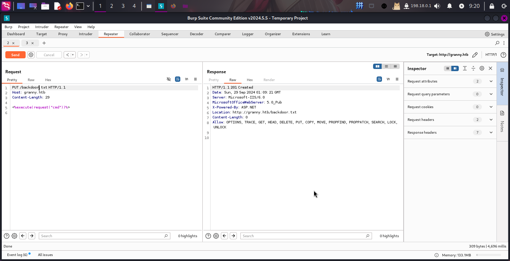Open forward history dropdown arrow
The width and height of the screenshot is (510, 261).
(87, 55)
